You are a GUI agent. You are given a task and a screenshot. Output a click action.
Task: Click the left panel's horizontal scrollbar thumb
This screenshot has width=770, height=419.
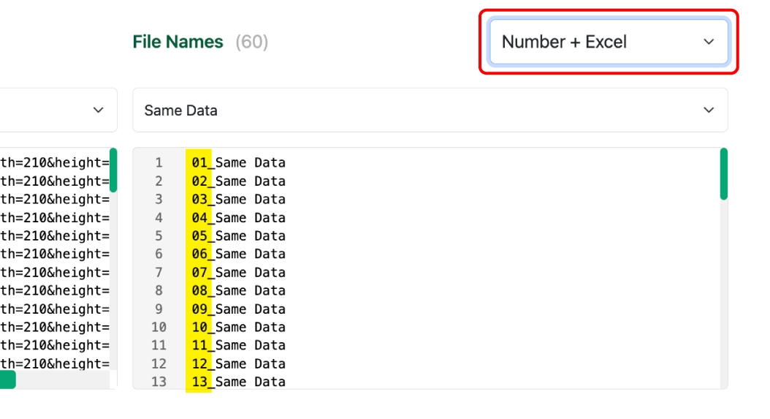coord(7,380)
